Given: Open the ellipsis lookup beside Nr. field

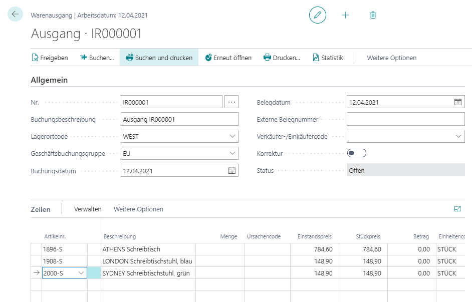Looking at the screenshot, I should point(231,102).
